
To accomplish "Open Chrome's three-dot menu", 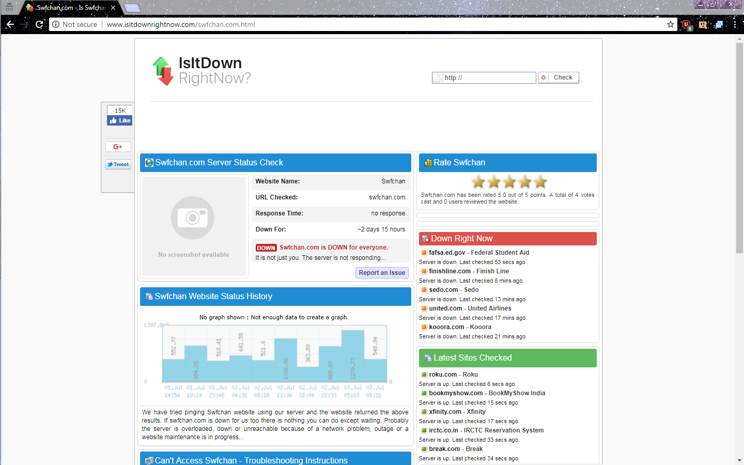I will pos(735,24).
